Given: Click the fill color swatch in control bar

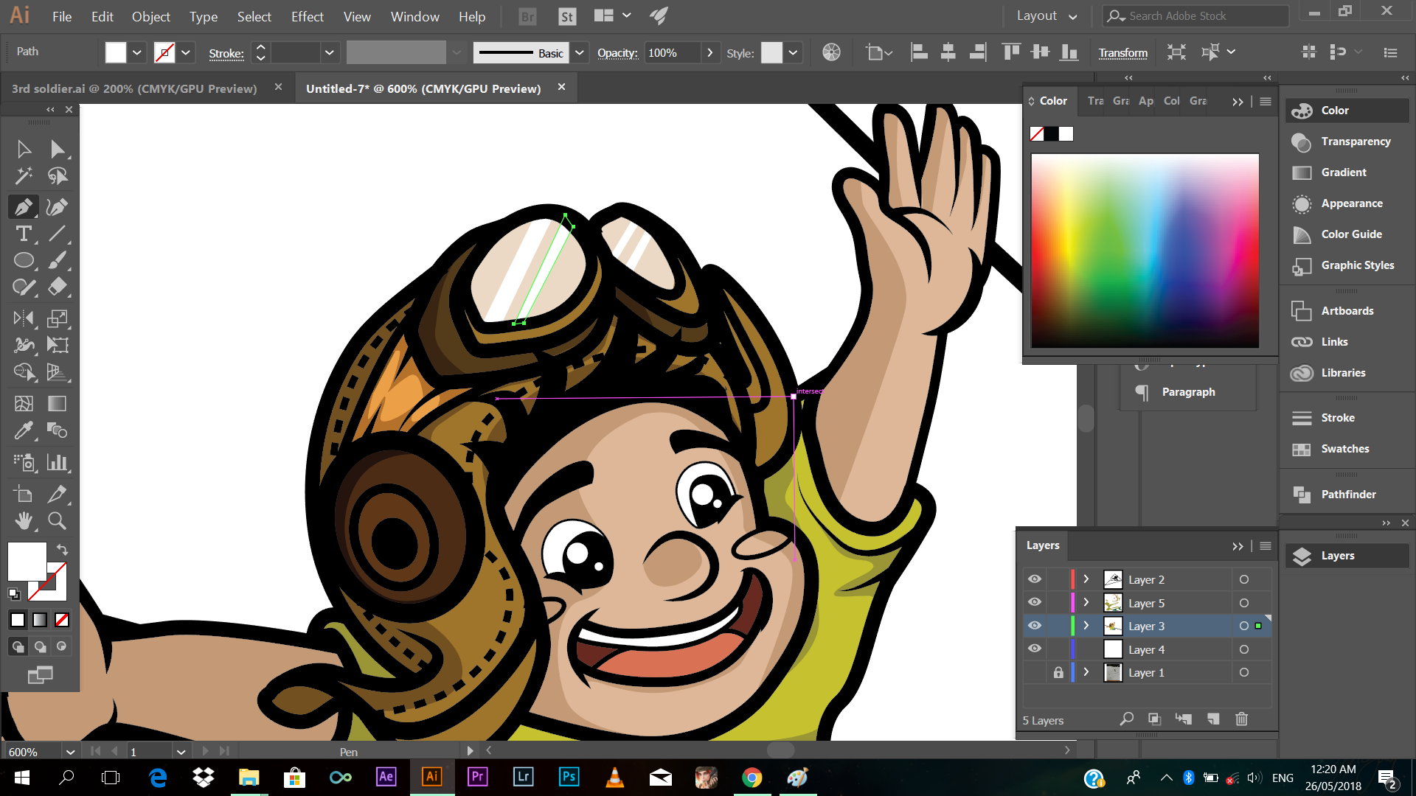Looking at the screenshot, I should pyautogui.click(x=116, y=52).
